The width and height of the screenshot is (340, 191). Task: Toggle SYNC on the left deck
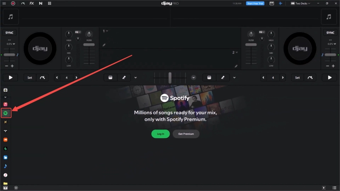pos(9,33)
